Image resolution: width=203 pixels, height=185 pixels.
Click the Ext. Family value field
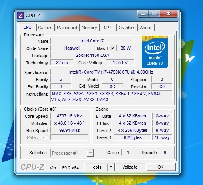pyautogui.click(x=61, y=86)
